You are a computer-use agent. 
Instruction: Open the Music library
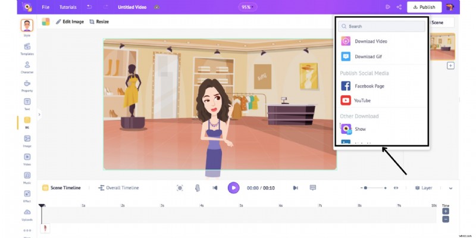27,178
